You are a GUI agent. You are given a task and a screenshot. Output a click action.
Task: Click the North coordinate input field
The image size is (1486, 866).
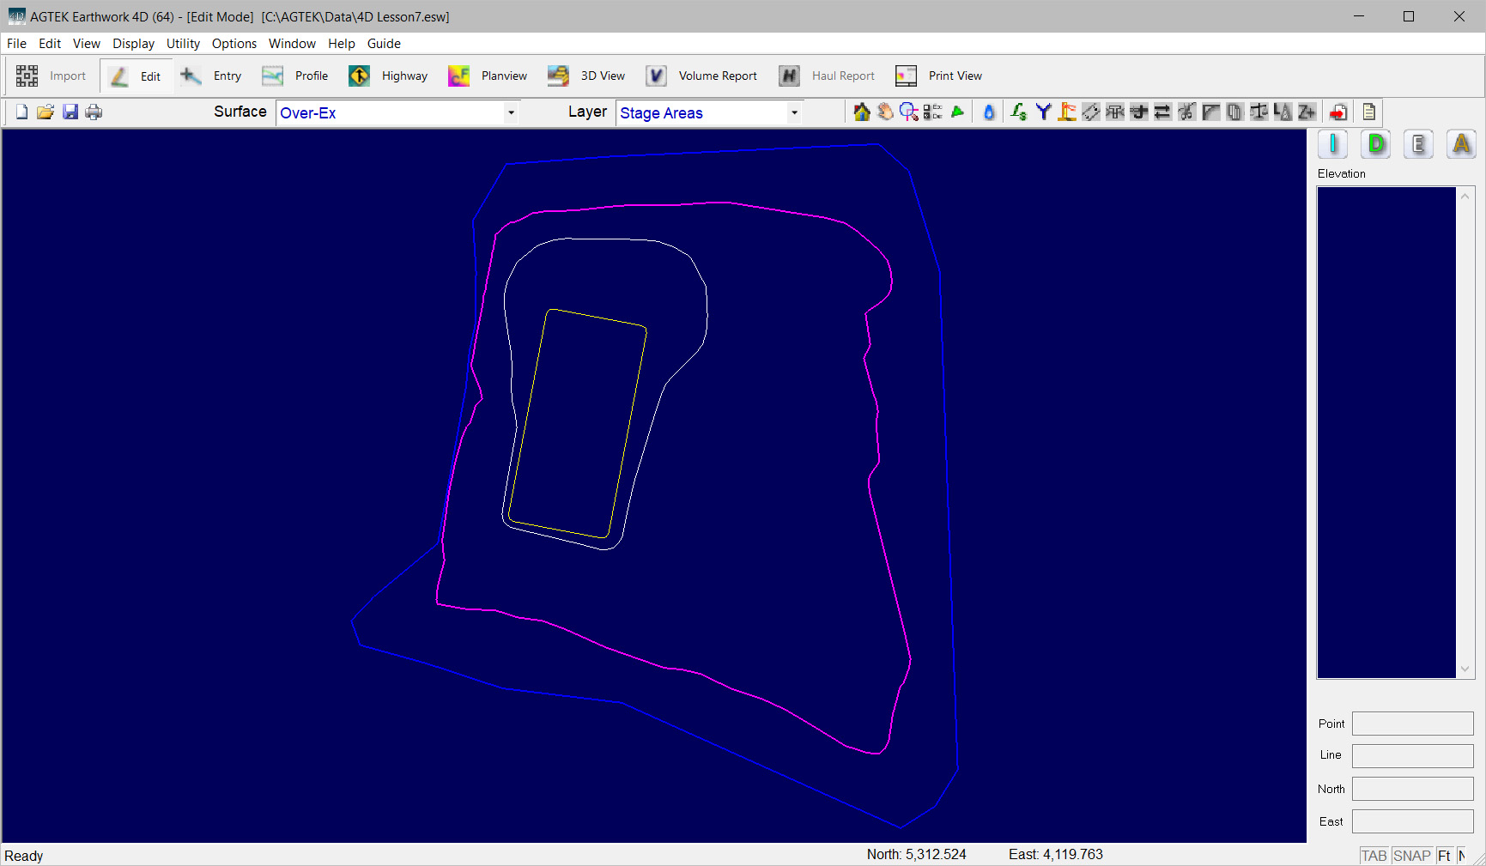coord(1412,789)
